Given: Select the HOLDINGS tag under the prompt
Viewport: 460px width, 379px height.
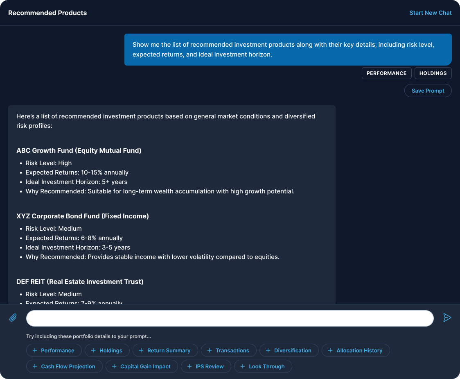Looking at the screenshot, I should (x=433, y=73).
